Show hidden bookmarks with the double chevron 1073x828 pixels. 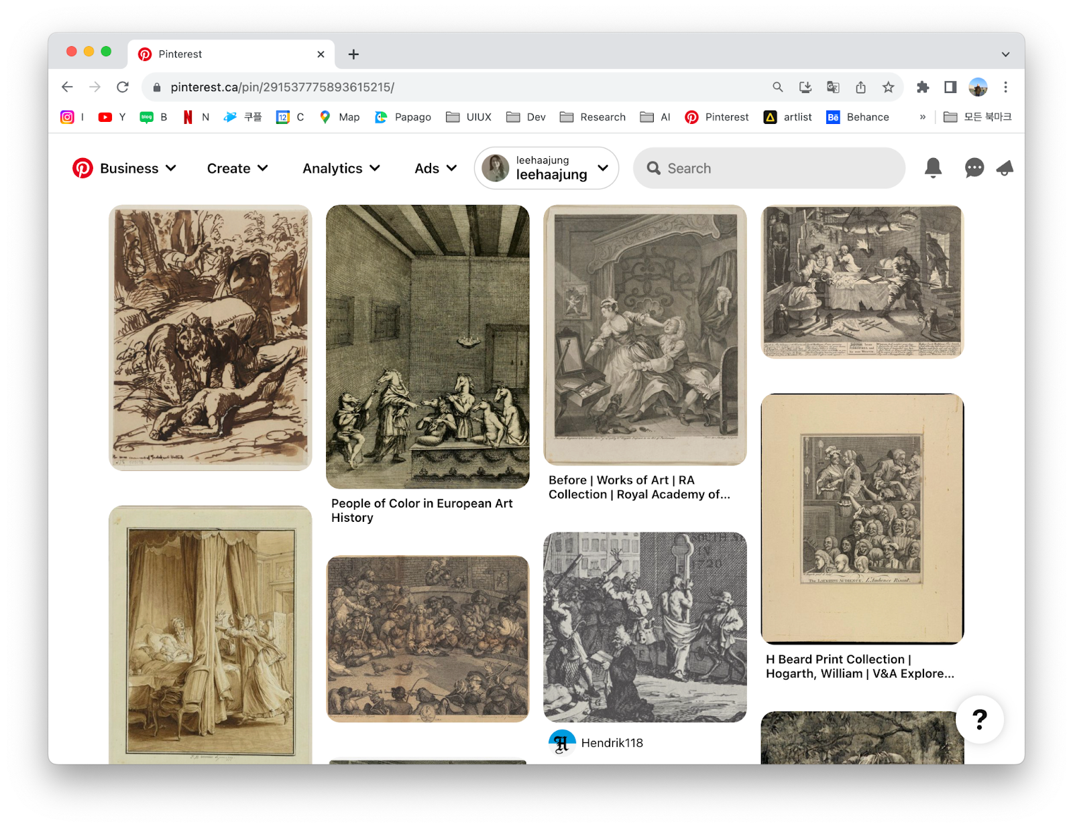tap(923, 117)
